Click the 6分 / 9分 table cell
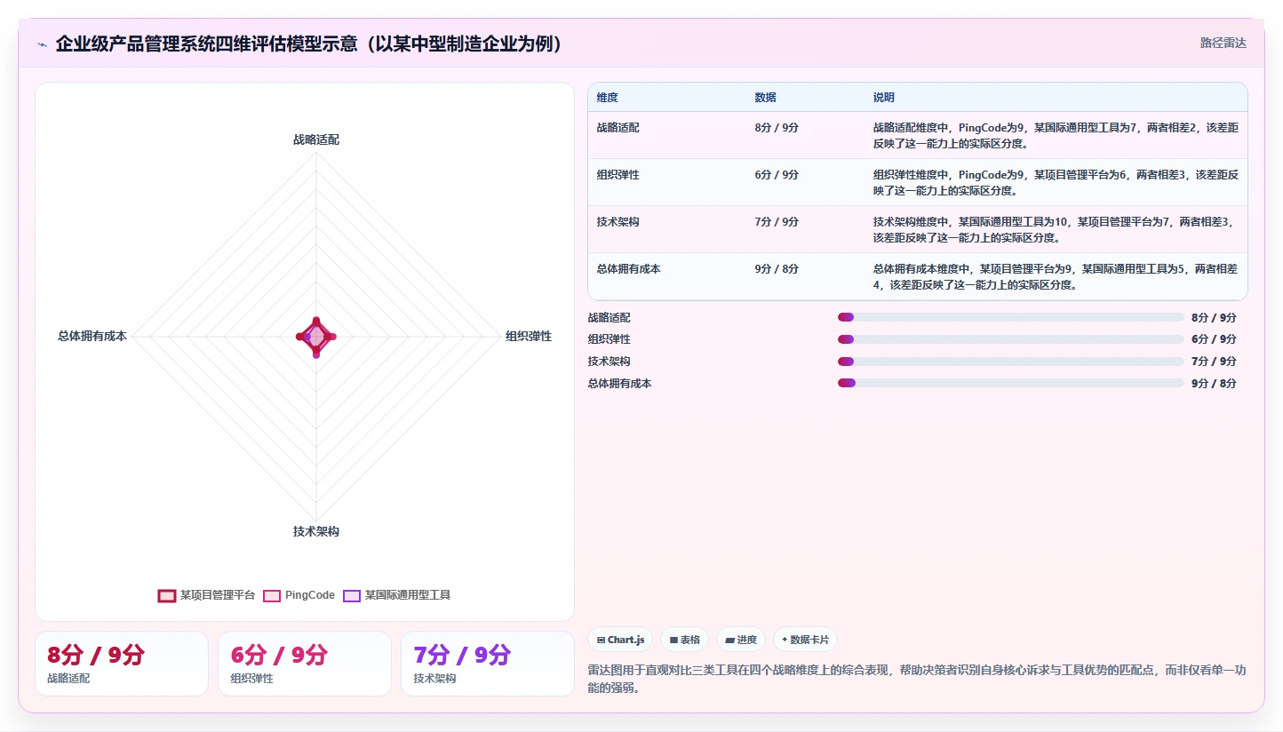Image resolution: width=1283 pixels, height=732 pixels. point(777,175)
